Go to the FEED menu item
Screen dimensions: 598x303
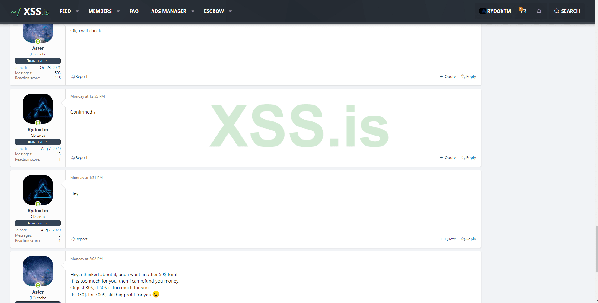65,11
